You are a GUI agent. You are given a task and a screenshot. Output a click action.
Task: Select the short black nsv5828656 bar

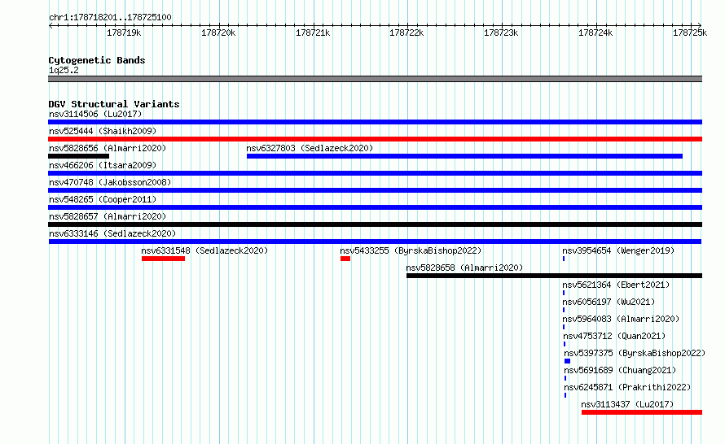(78, 156)
